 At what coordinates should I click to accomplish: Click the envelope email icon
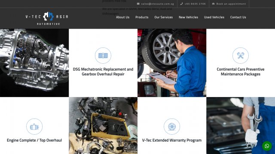click(x=138, y=4)
